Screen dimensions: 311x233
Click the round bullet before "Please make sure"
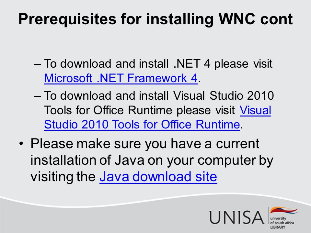[21, 144]
